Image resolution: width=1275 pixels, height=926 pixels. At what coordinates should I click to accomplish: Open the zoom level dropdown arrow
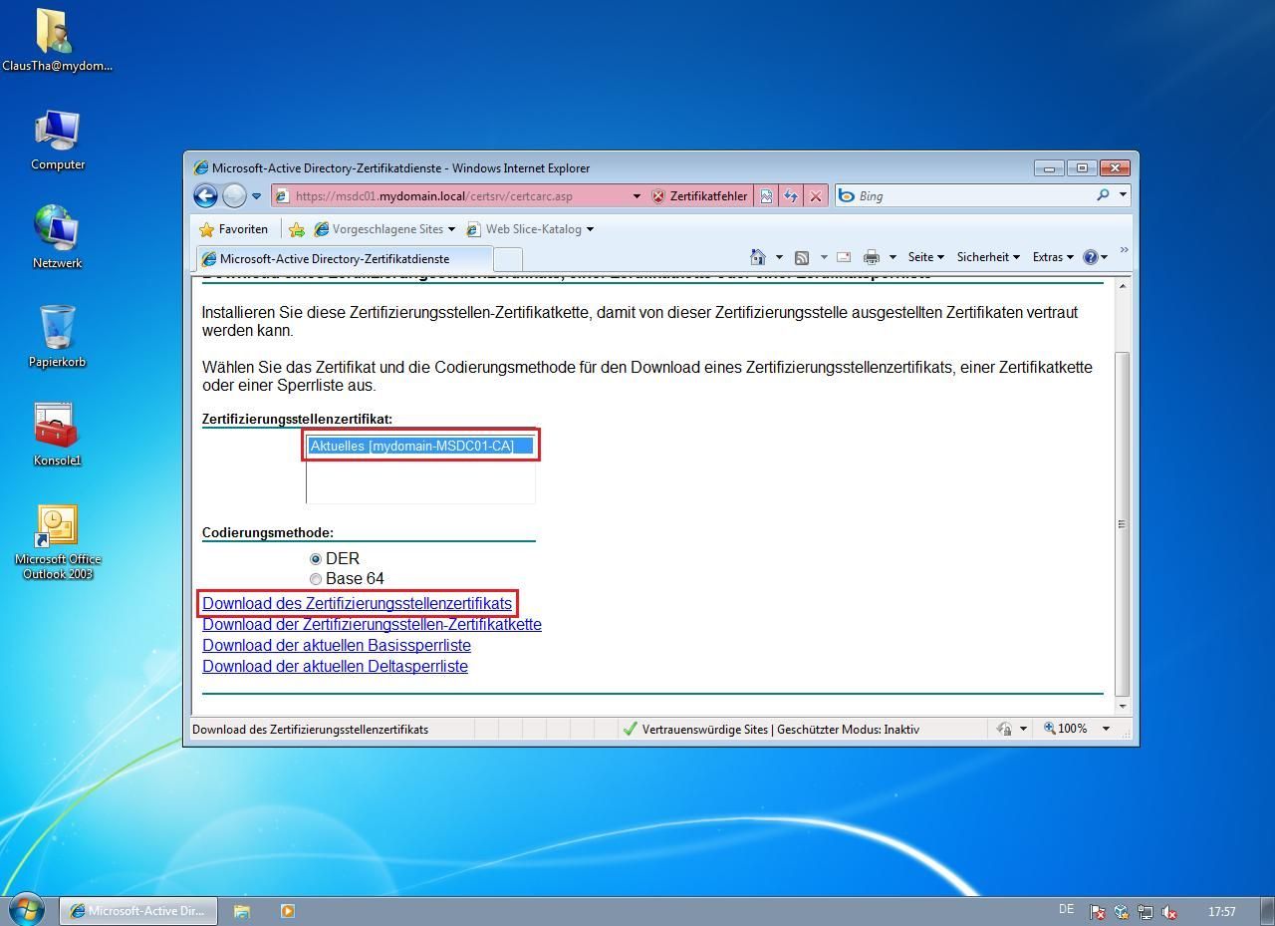coord(1106,729)
